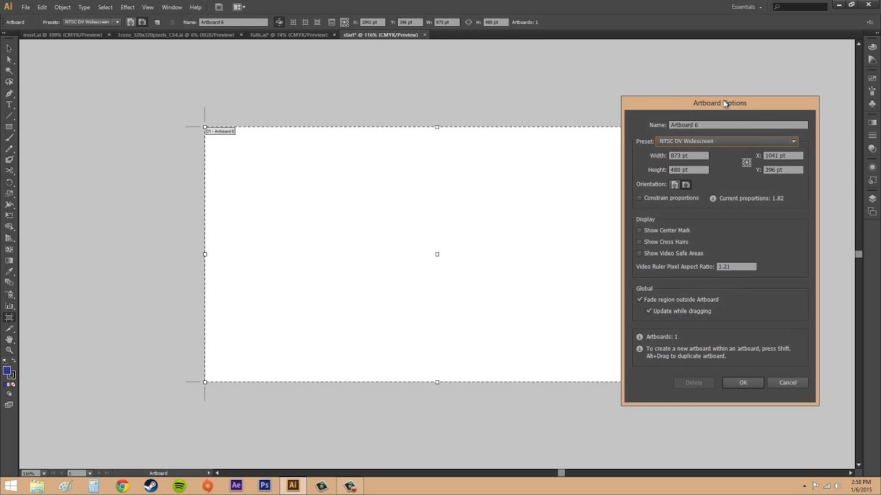Toggle landscape orientation in Artboard Options
The width and height of the screenshot is (881, 495).
click(686, 184)
